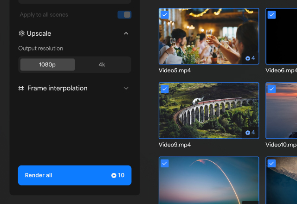
Task: Click the Frame interpolation heading
Action: [58, 88]
